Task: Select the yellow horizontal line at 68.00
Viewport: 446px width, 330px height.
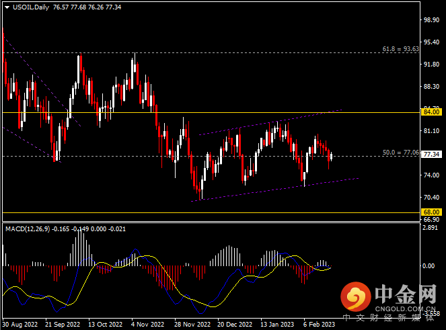Action: point(202,212)
